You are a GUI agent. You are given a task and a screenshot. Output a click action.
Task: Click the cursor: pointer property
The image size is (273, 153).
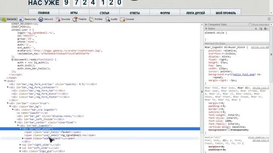[x=220, y=71]
